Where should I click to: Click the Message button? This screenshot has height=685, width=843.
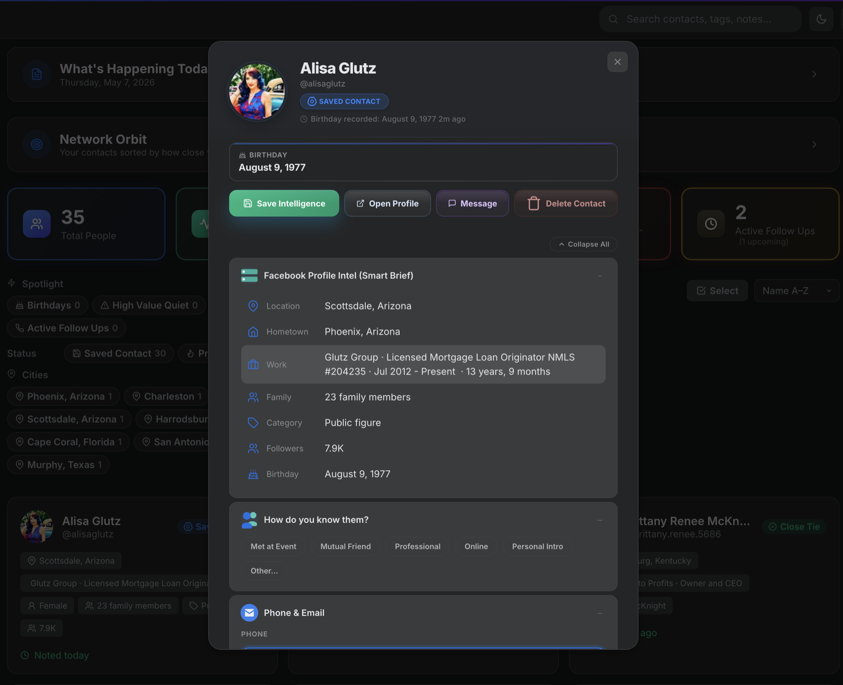pos(472,203)
